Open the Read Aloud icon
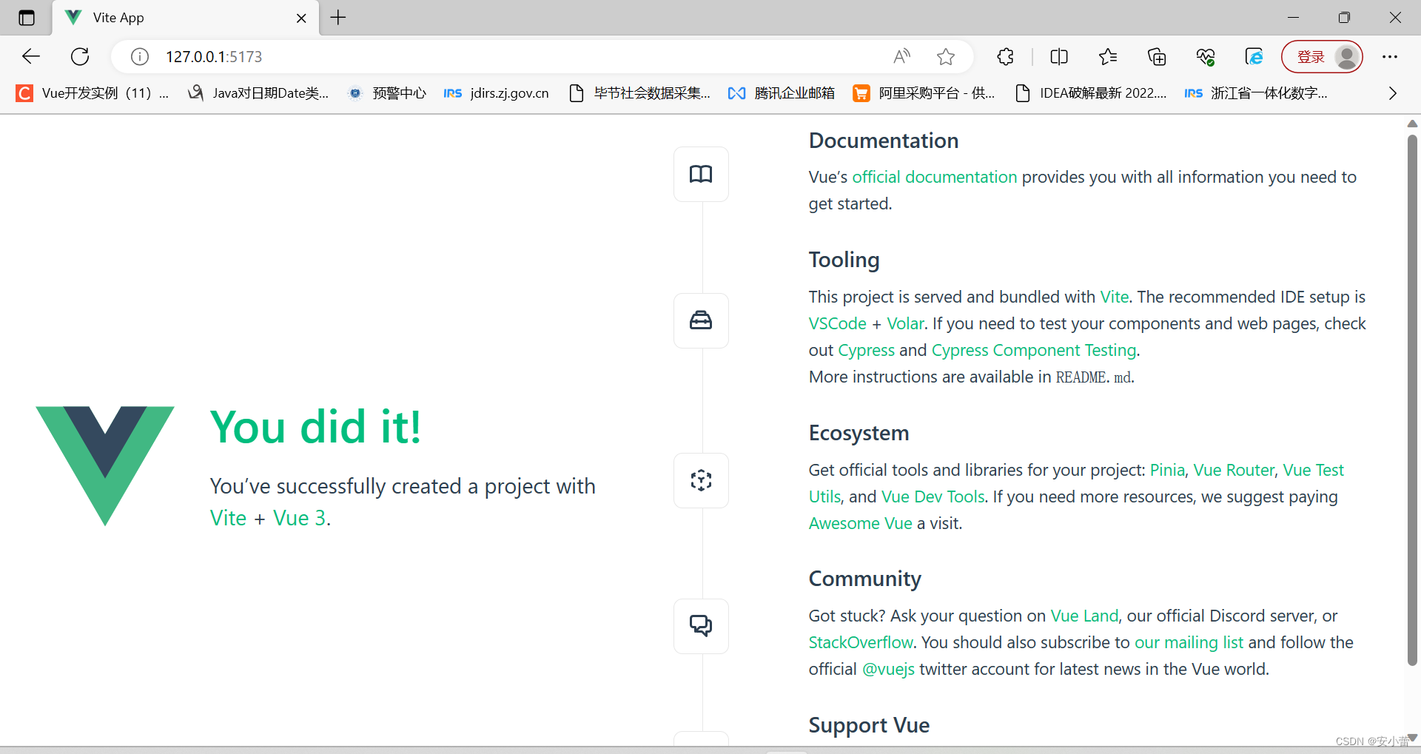This screenshot has height=754, width=1421. click(x=901, y=56)
